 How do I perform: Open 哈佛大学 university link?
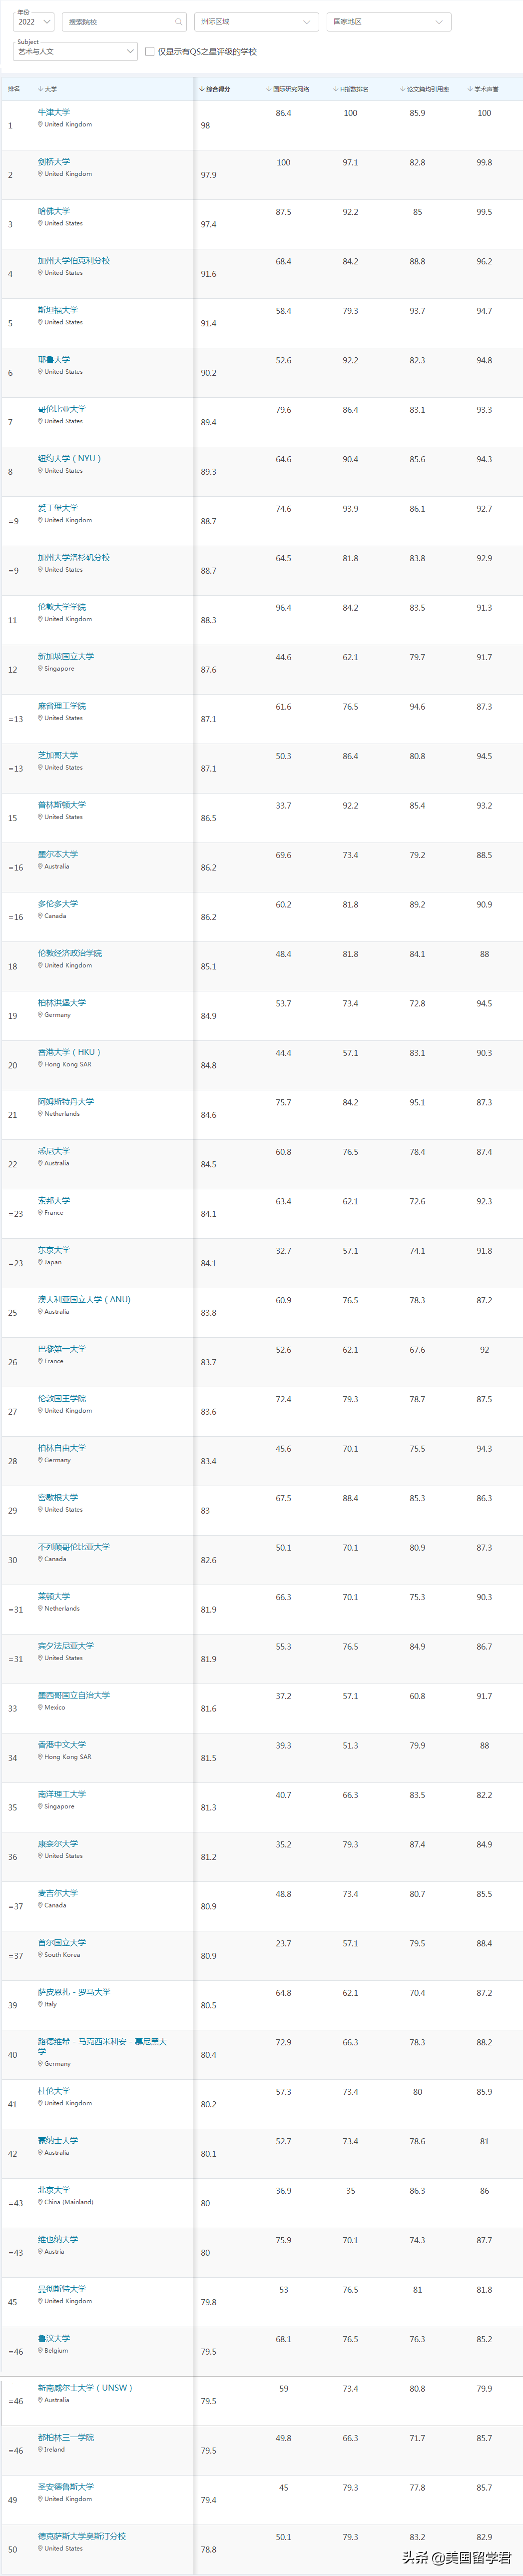tap(54, 211)
